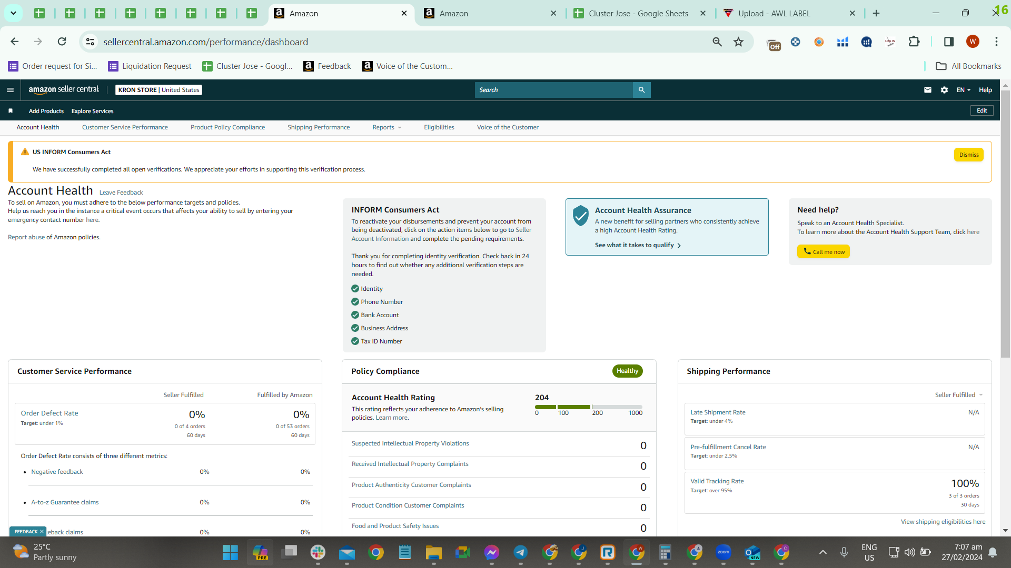Open Received Intellectual Property Complaints link
The image size is (1011, 568).
(x=410, y=464)
